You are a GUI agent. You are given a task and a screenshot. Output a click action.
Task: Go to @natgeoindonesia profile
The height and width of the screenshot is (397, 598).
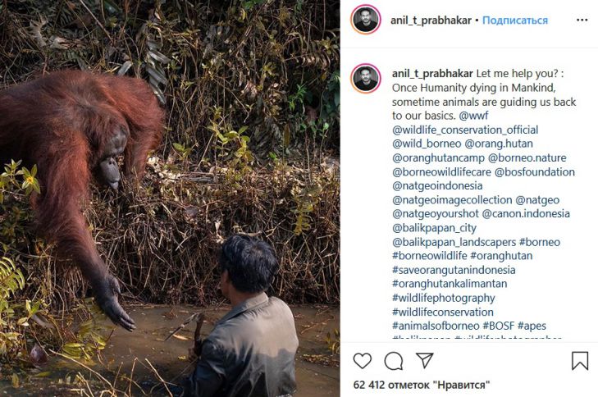point(437,186)
